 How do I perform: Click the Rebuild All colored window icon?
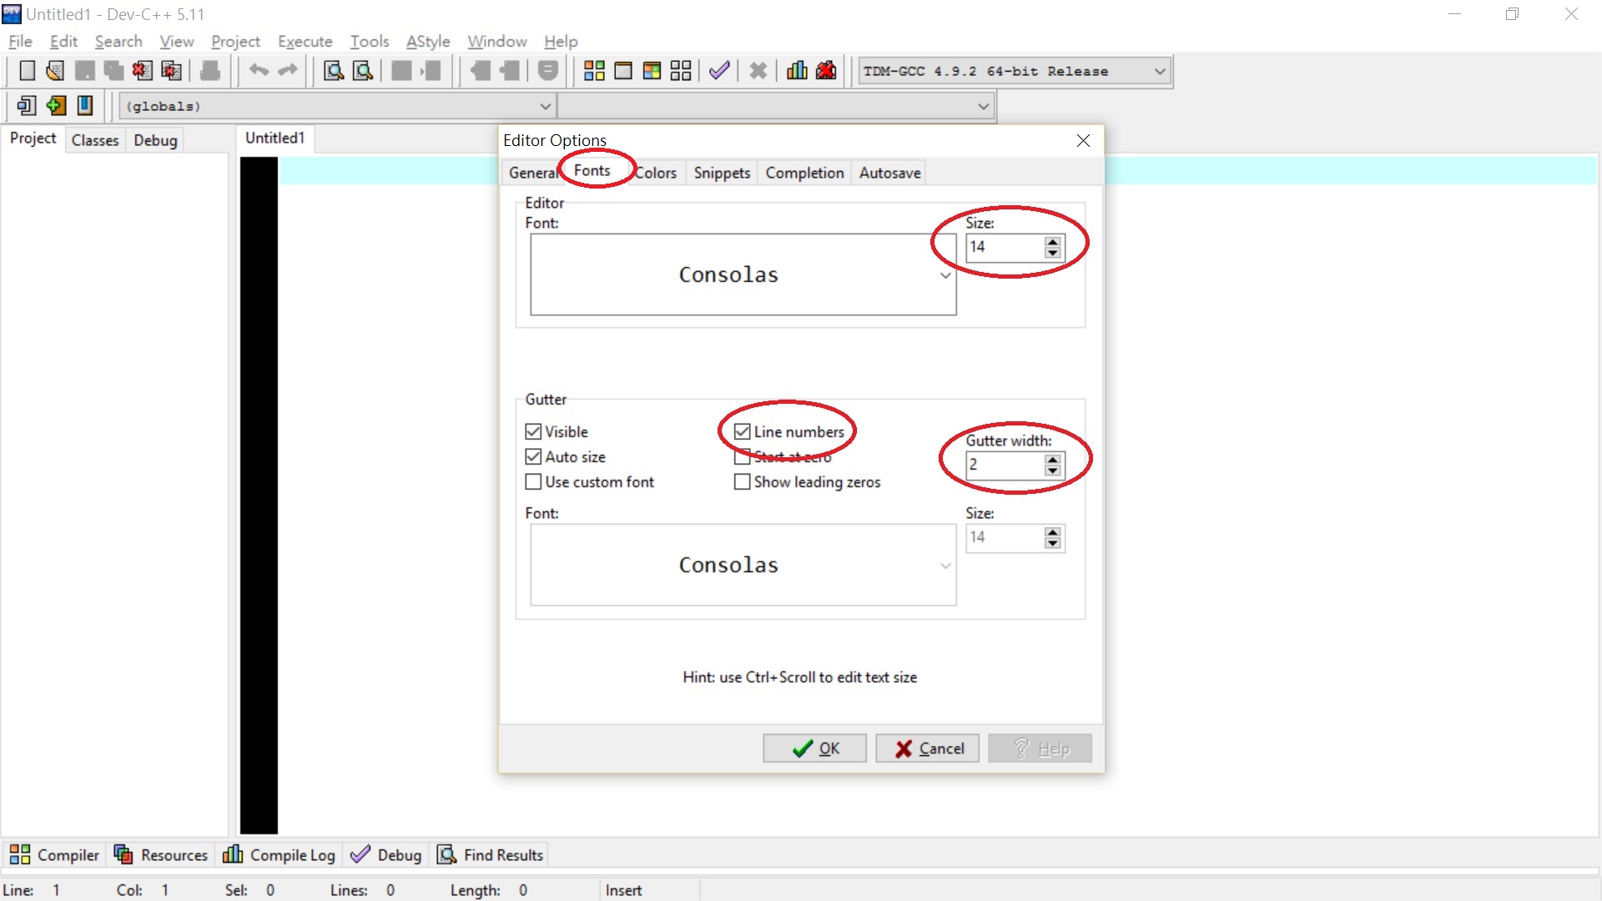(652, 71)
